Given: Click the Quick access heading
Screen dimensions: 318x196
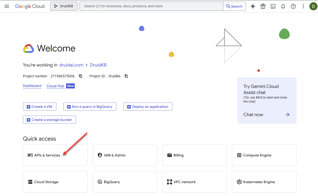Looking at the screenshot, I should pyautogui.click(x=39, y=139).
